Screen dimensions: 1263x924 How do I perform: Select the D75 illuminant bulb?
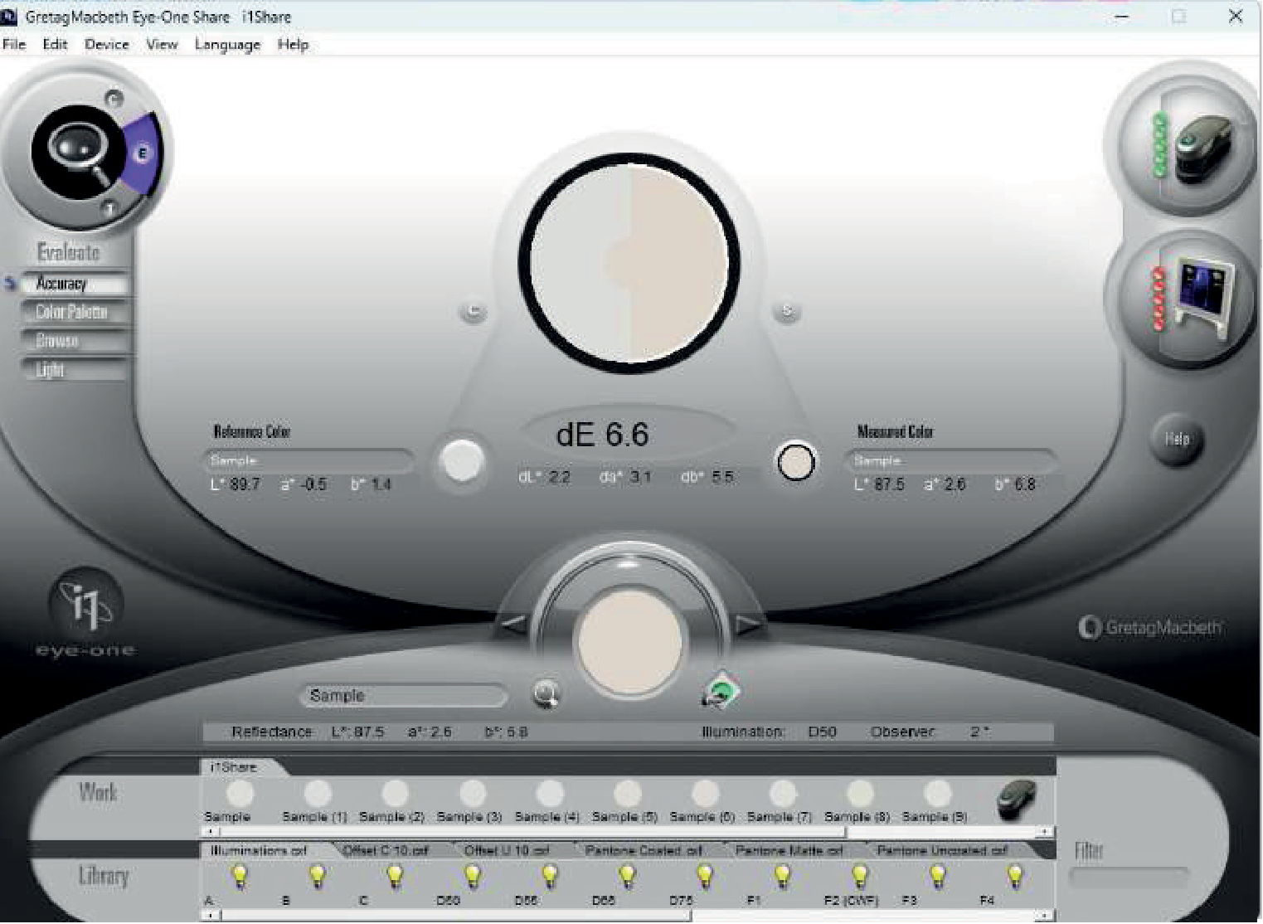pyautogui.click(x=705, y=876)
